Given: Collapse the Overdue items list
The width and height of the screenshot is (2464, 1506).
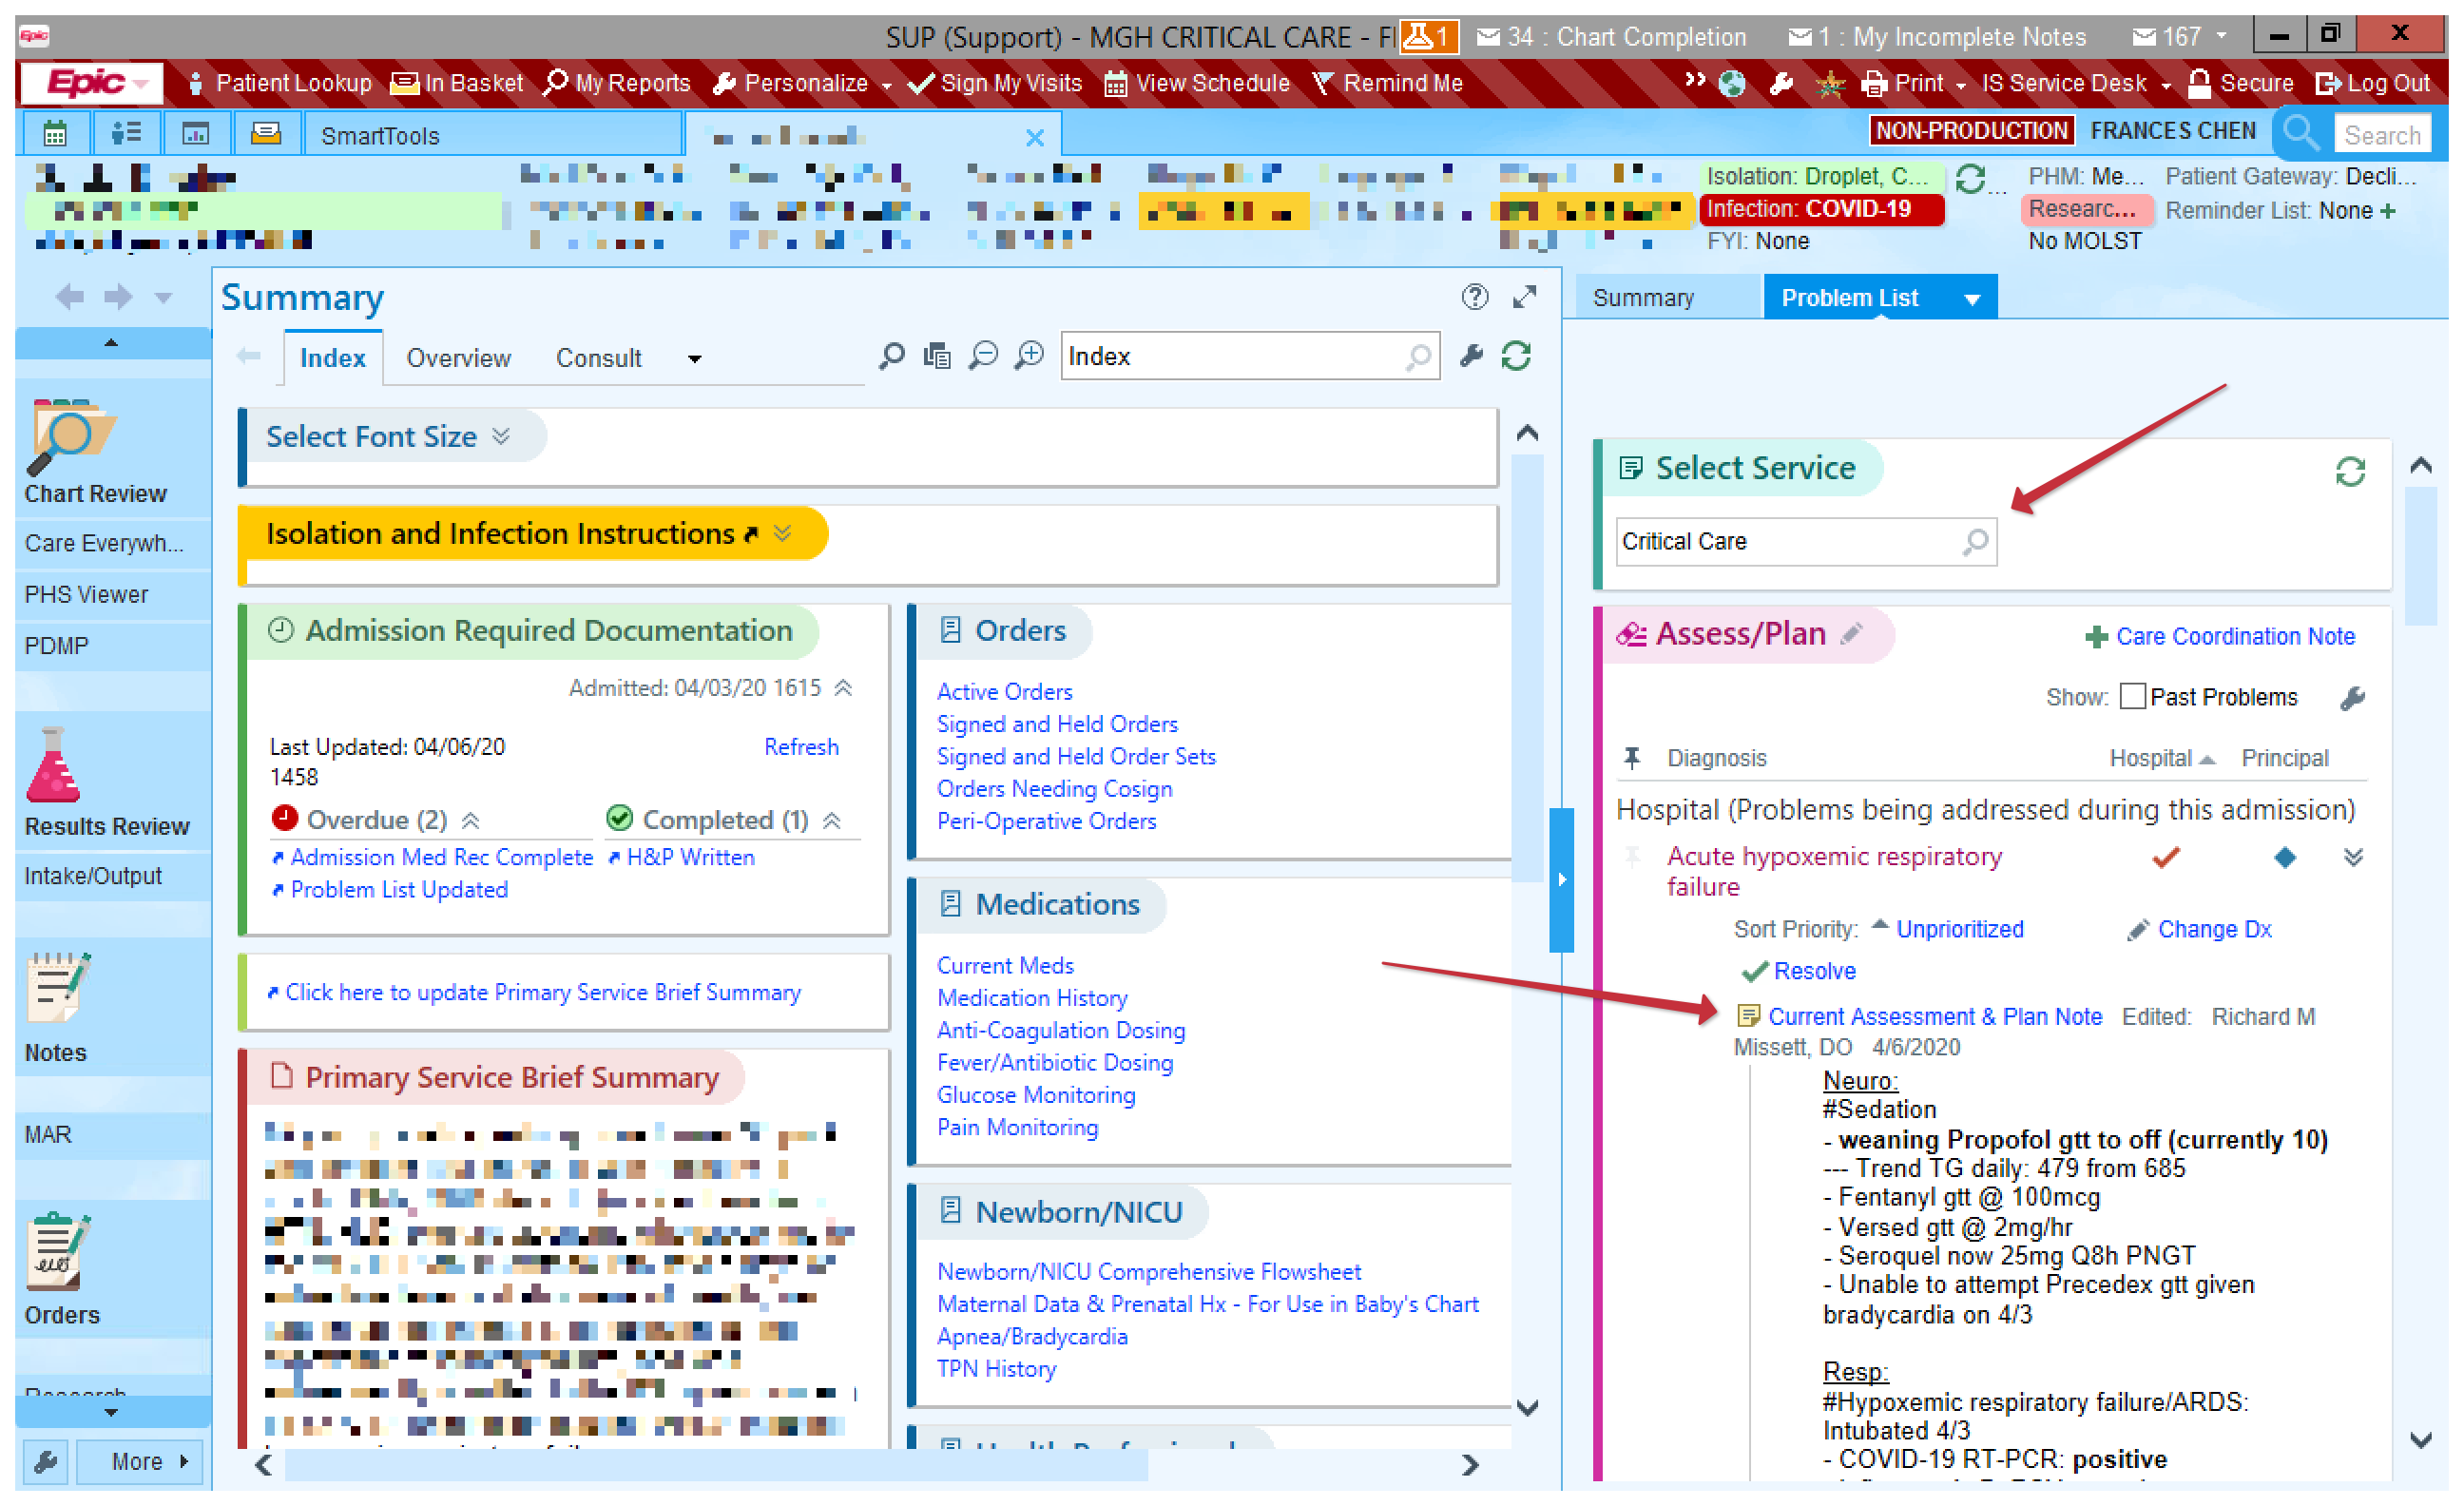Looking at the screenshot, I should 471,821.
